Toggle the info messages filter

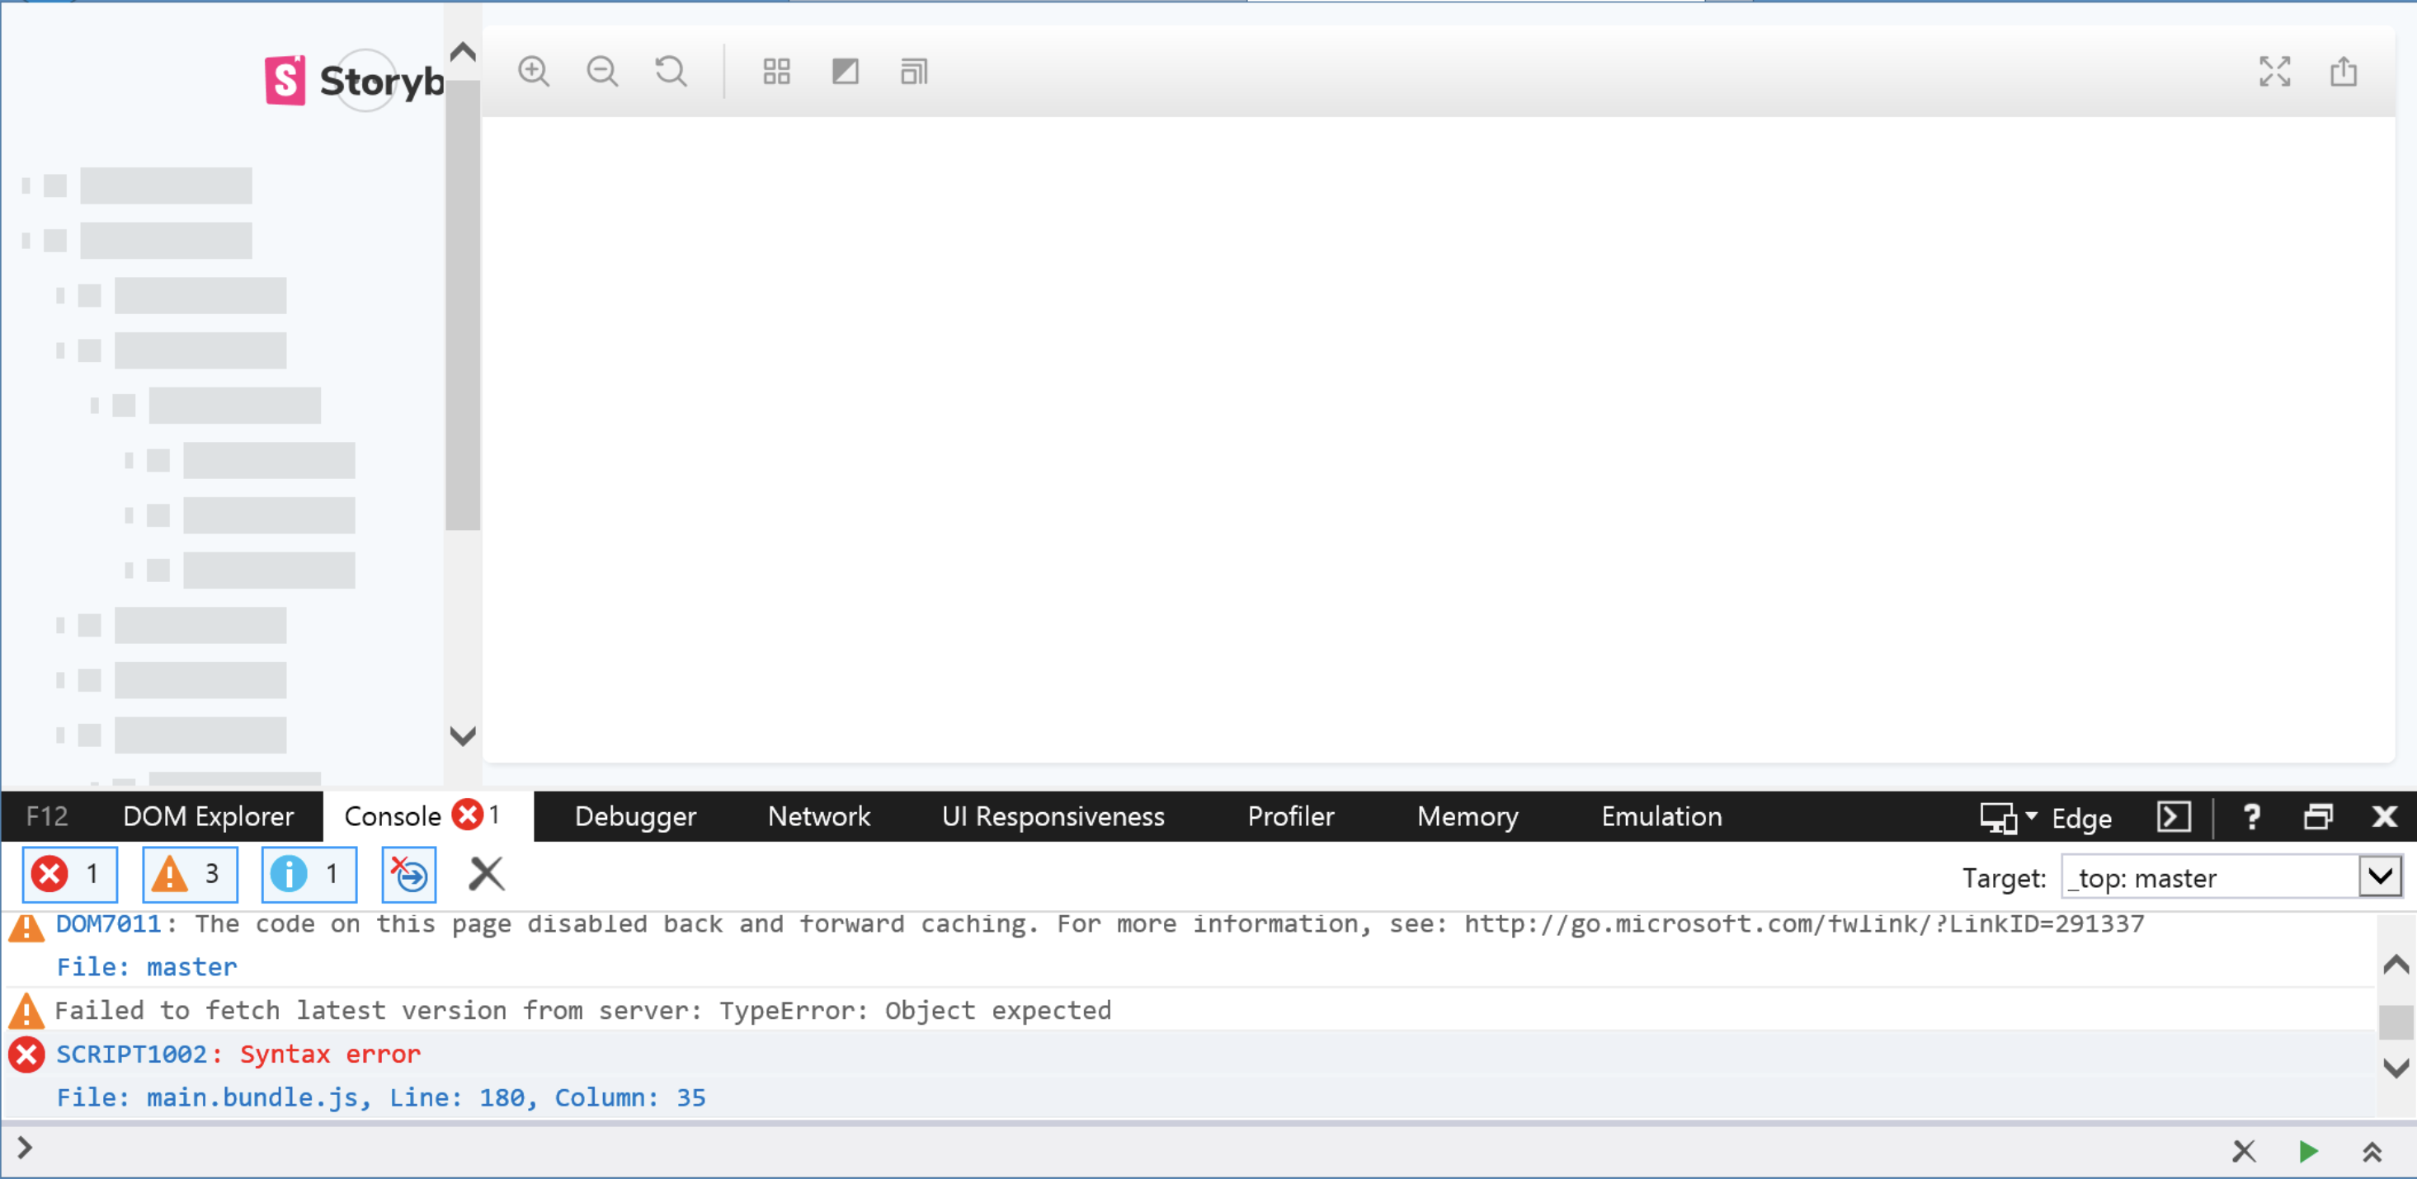[308, 873]
